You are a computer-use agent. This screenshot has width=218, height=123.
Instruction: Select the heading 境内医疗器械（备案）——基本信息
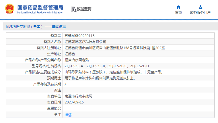(38, 27)
